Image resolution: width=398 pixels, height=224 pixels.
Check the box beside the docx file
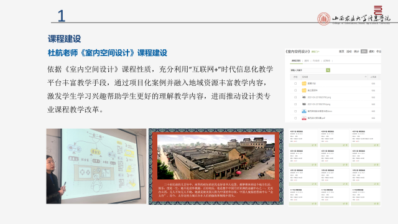tap(295, 111)
